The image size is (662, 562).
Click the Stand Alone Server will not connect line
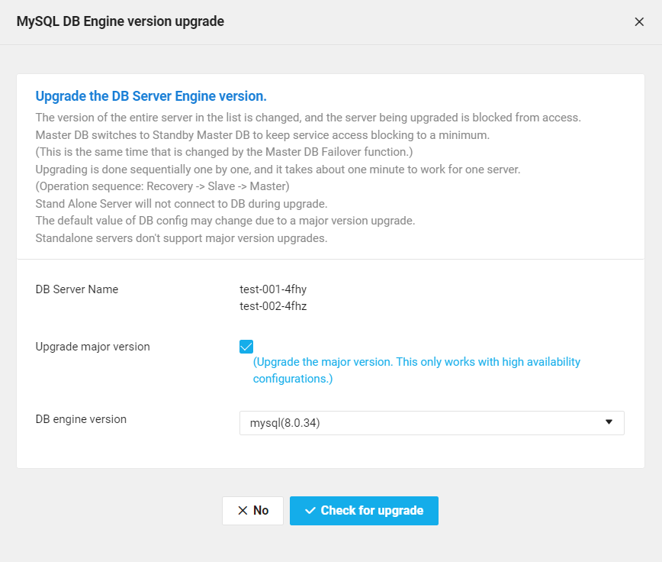click(182, 204)
